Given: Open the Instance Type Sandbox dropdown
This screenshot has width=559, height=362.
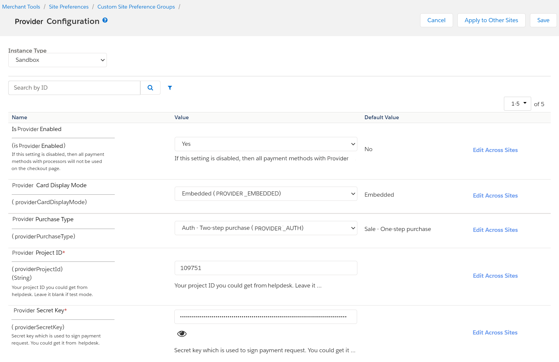Looking at the screenshot, I should coord(57,60).
